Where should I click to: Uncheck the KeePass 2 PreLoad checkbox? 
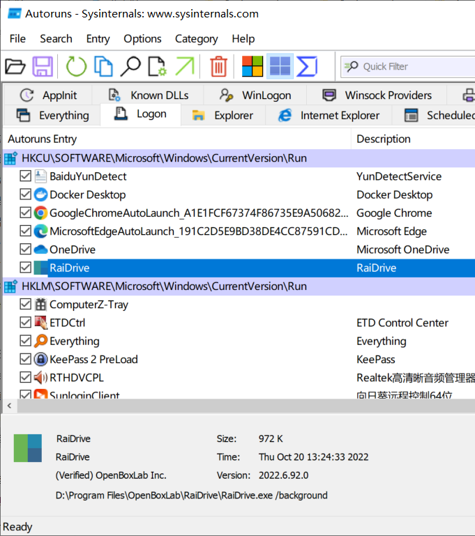coord(25,359)
